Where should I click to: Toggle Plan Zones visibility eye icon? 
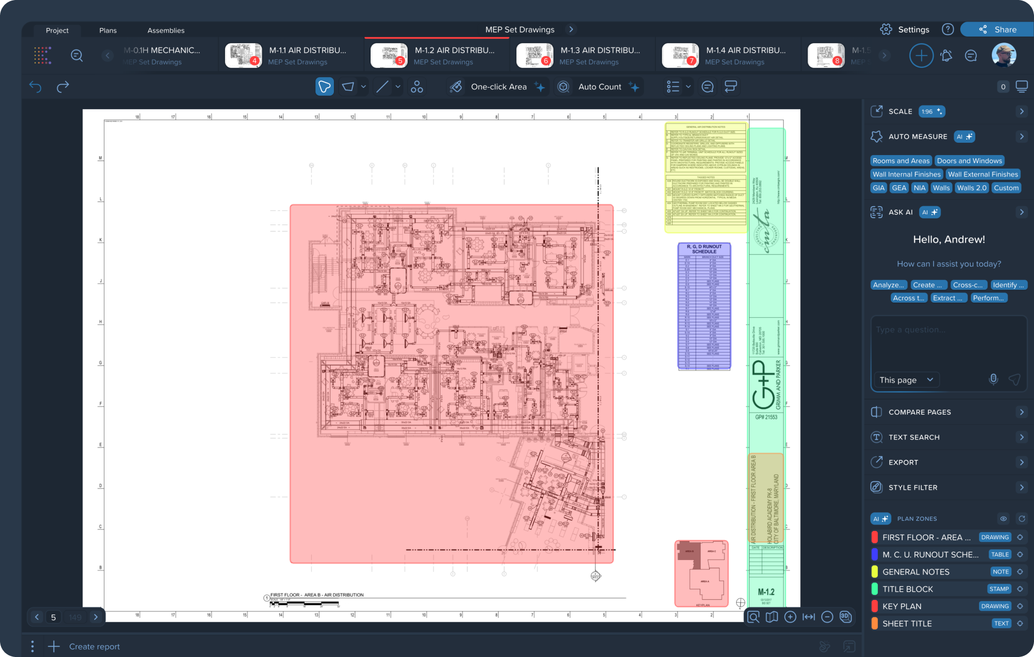coord(1003,519)
